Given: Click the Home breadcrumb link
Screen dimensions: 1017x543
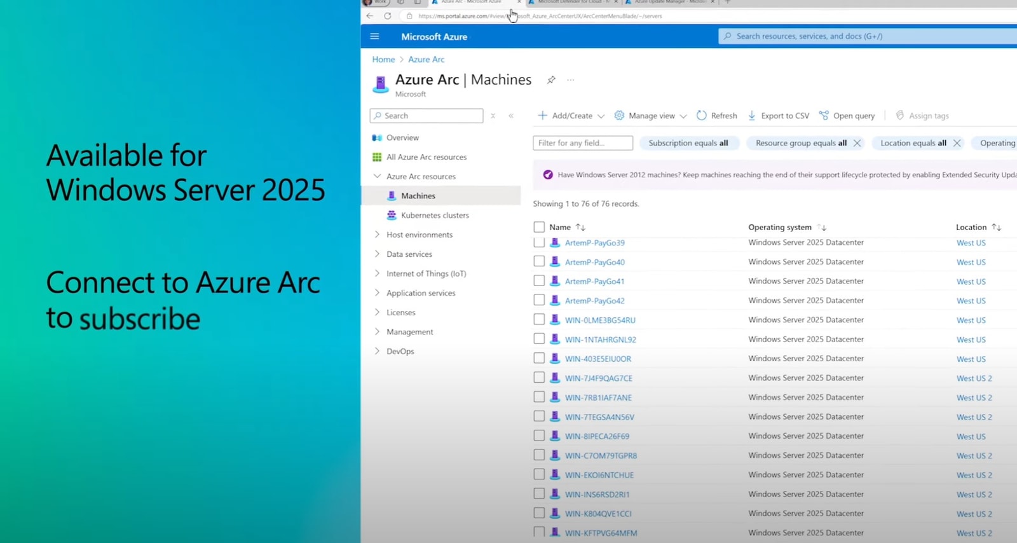Looking at the screenshot, I should point(383,59).
